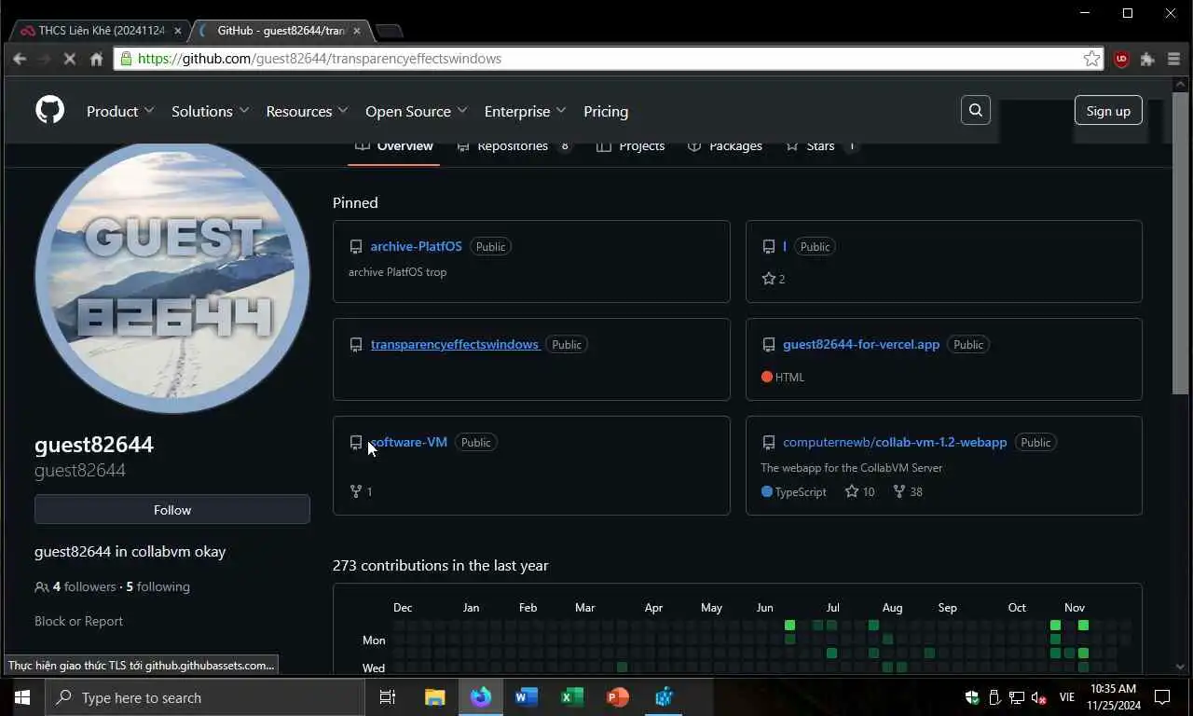Open Word from the taskbar
The image size is (1193, 716).
526,697
